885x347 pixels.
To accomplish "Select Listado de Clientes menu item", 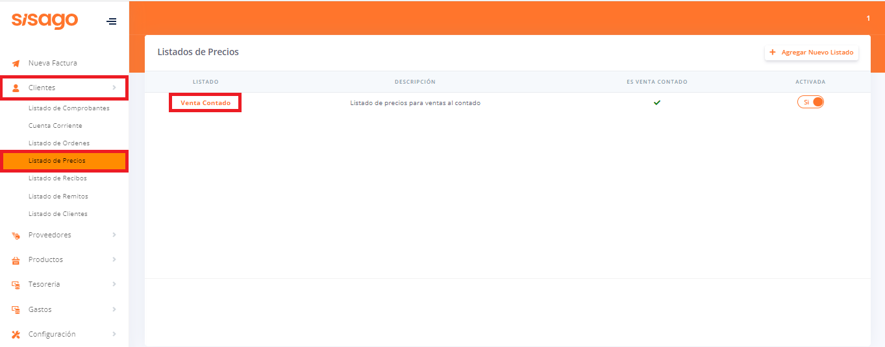I will point(58,214).
